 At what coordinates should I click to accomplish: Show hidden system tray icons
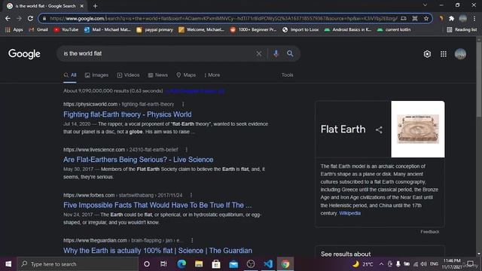381,264
